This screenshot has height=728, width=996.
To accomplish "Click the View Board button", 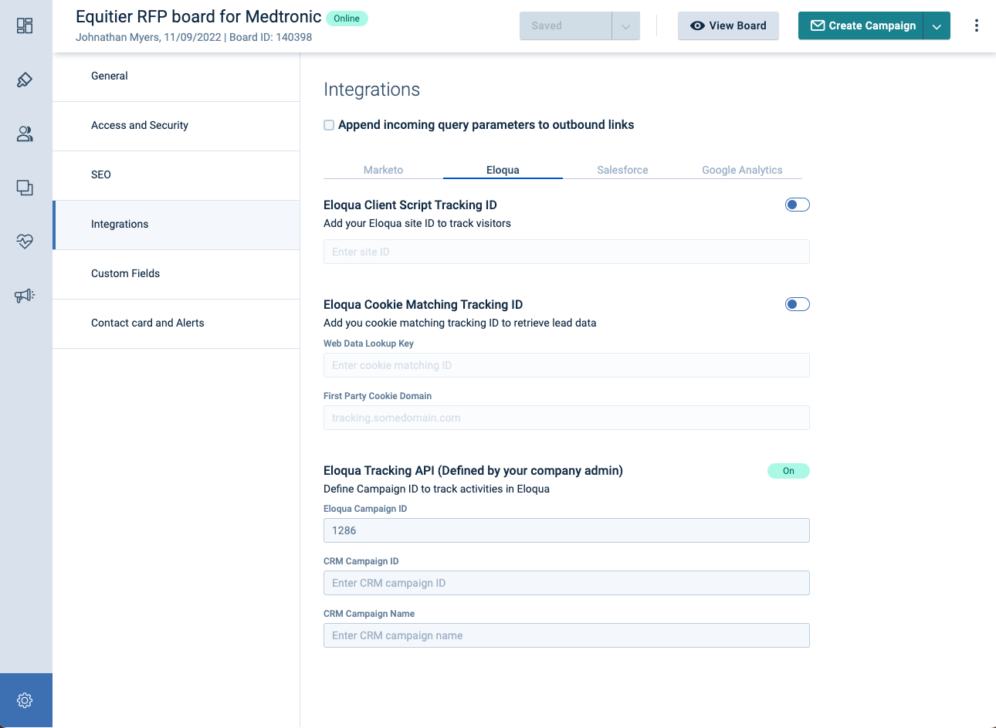I will [x=728, y=25].
